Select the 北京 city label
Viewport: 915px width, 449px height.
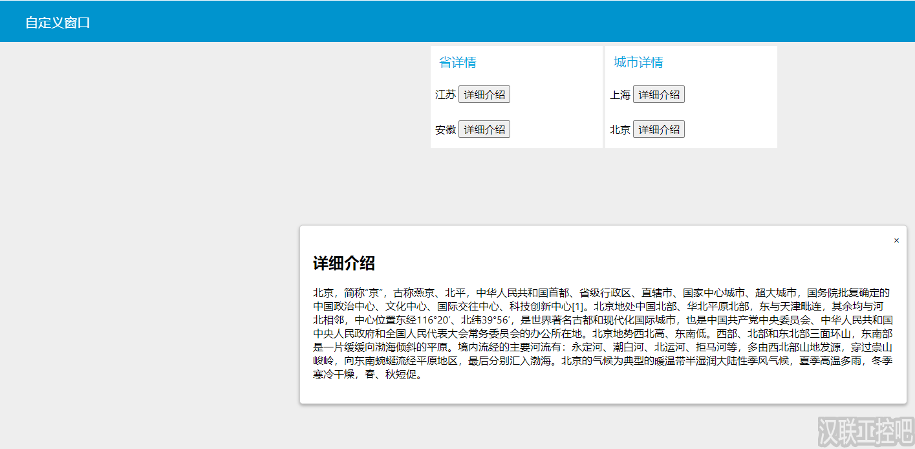coord(619,129)
